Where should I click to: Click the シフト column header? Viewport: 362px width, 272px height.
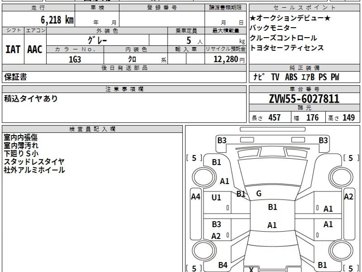tap(13, 31)
